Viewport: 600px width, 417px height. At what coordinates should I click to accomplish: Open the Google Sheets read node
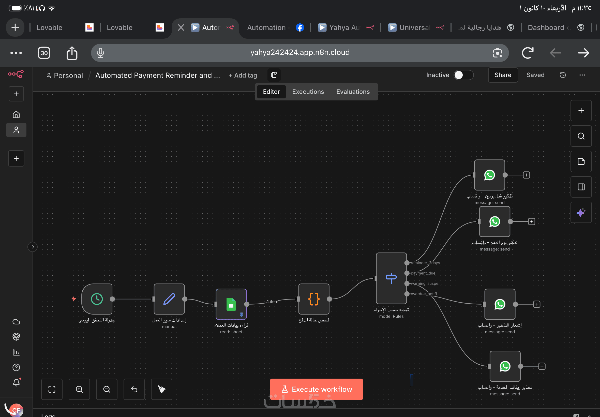click(231, 304)
